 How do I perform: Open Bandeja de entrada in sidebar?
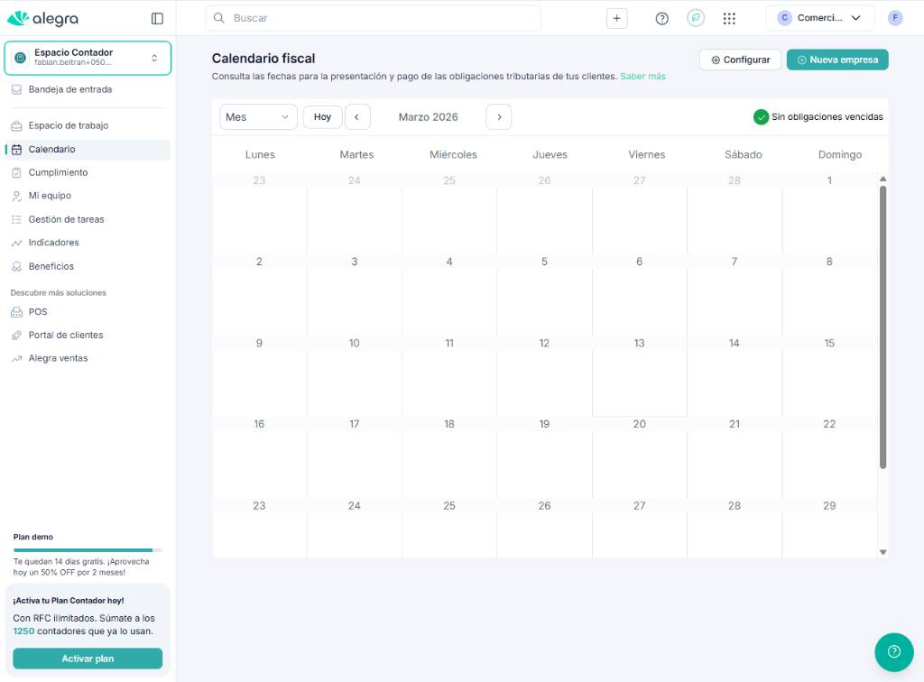[69, 89]
